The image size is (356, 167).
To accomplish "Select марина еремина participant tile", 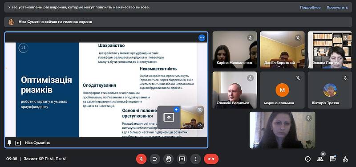I will point(282,90).
